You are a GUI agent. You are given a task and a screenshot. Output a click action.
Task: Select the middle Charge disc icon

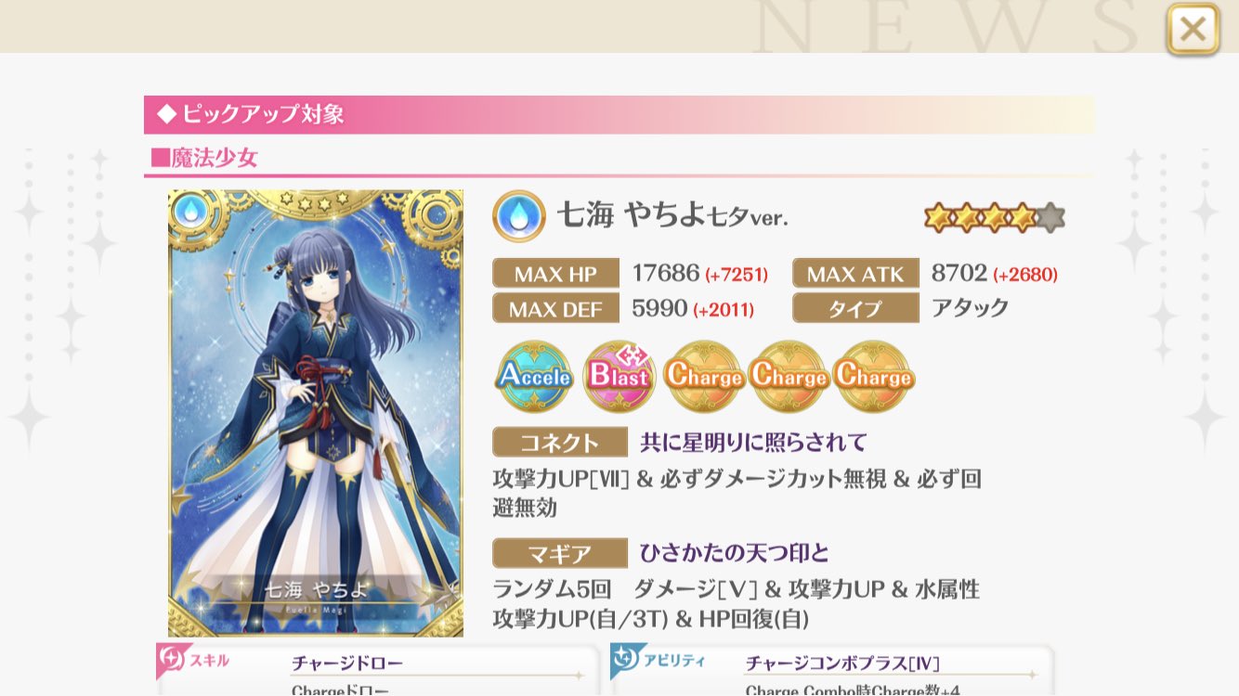point(789,376)
